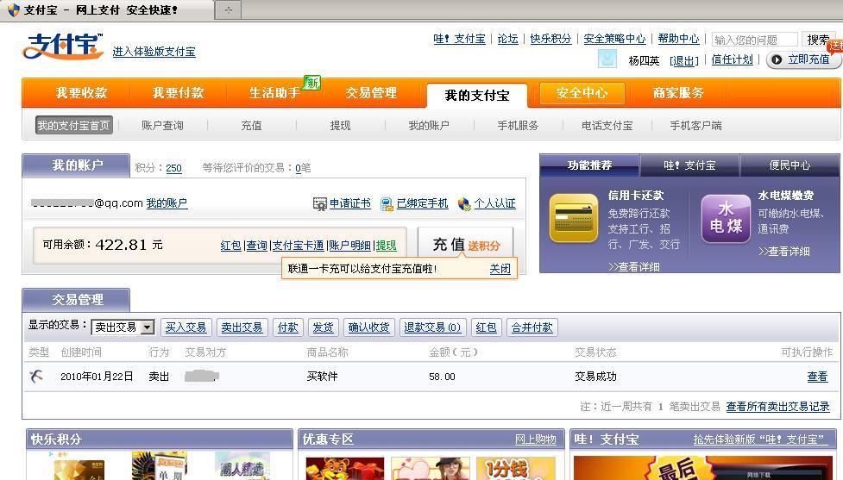
Task: Open 查看所有卖出交易记录 link
Action: (777, 407)
